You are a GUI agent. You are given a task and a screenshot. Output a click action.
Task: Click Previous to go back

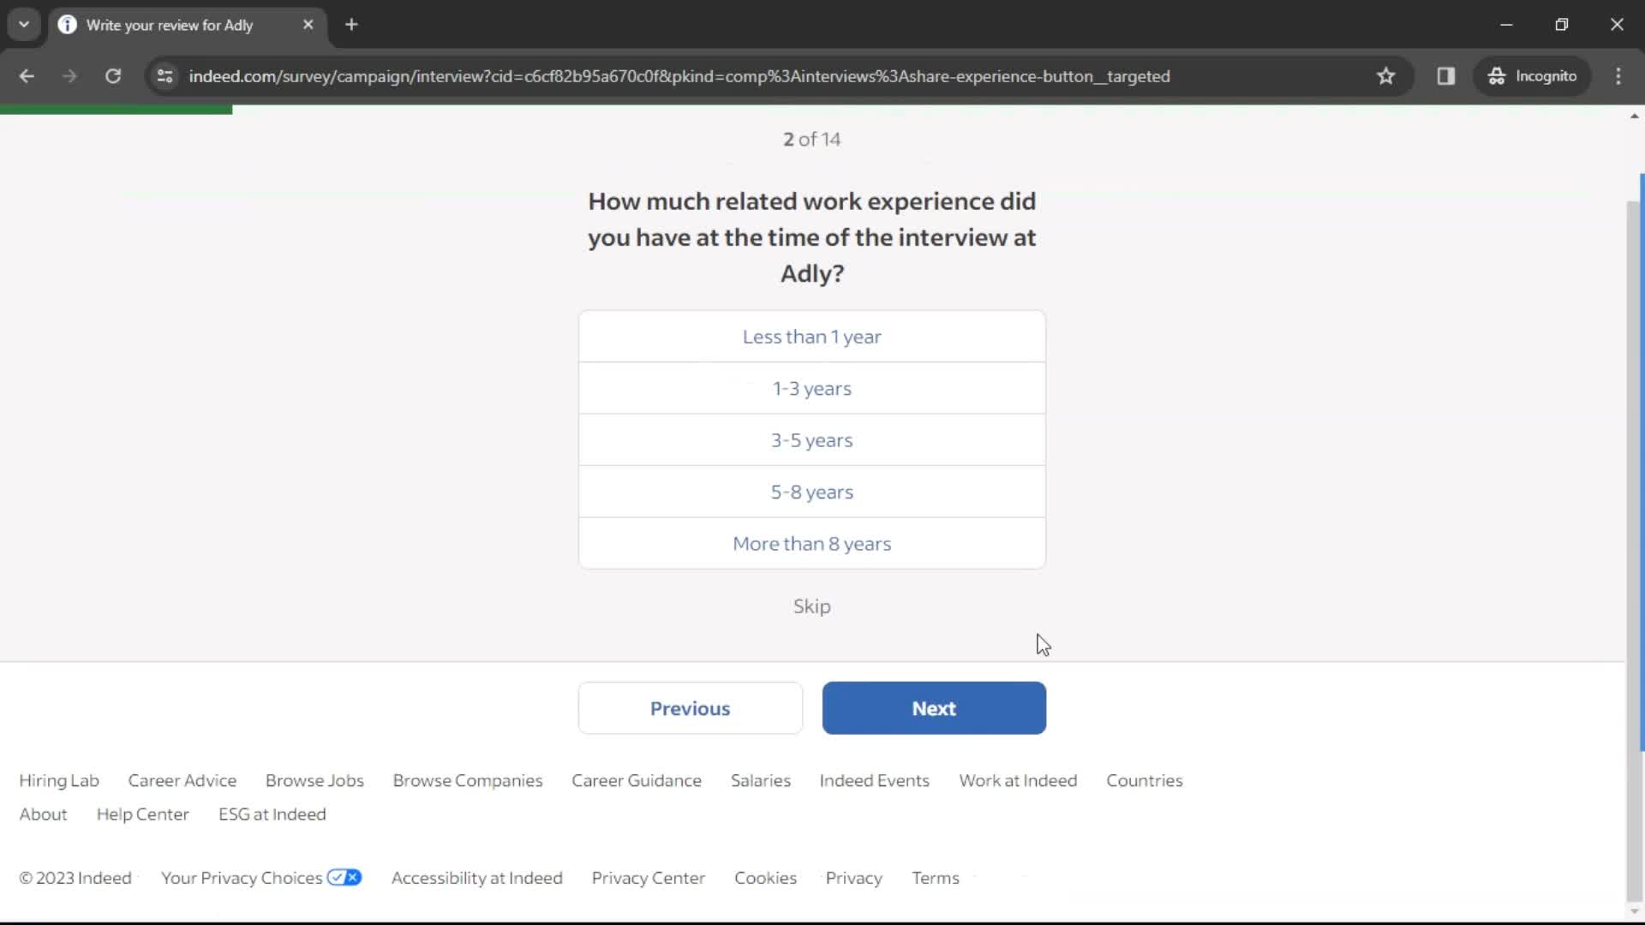pyautogui.click(x=691, y=708)
